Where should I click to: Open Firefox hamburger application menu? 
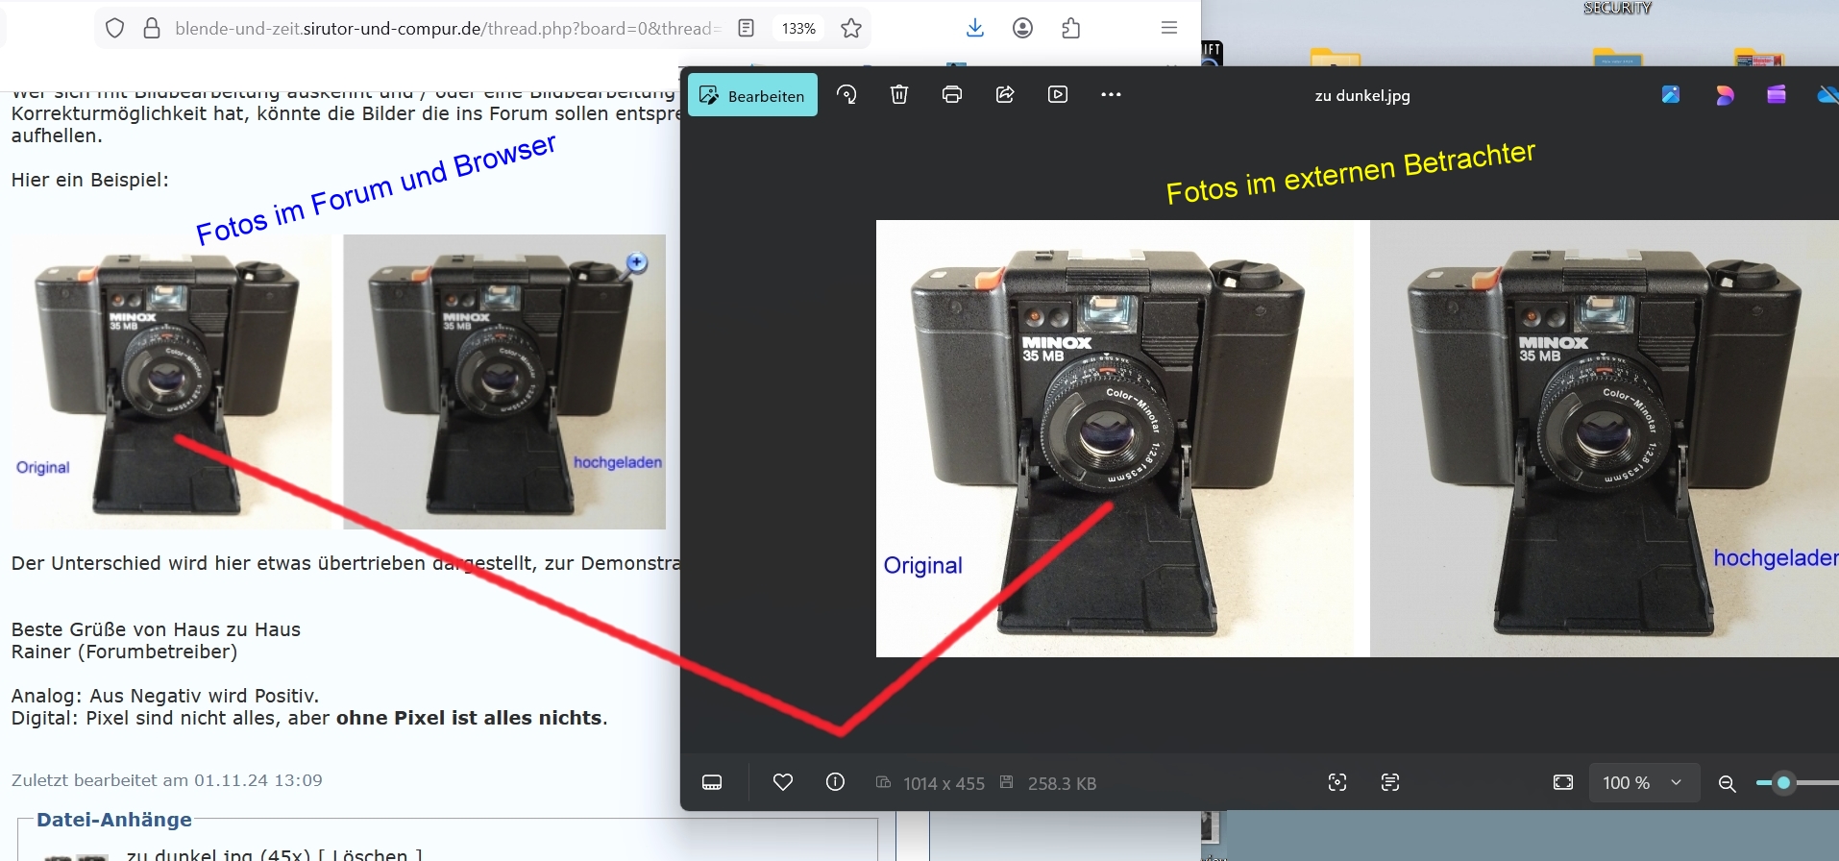click(x=1169, y=28)
